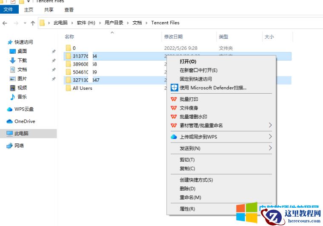Switch to the 主页 ribbon tab
Screen dimensions: 323x226
click(29, 10)
